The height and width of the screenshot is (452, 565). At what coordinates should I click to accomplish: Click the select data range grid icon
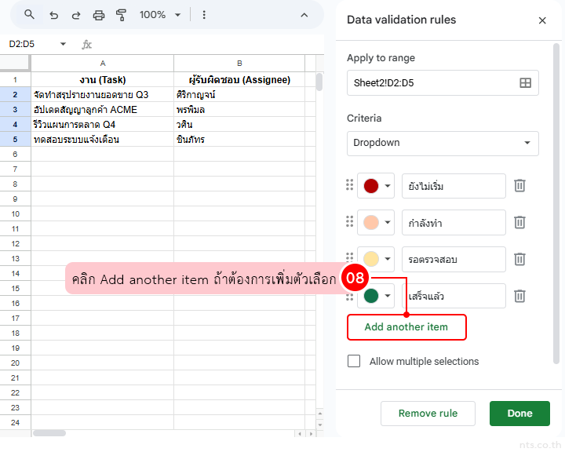[525, 82]
